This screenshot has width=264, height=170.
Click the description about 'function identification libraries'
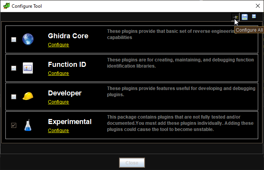[x=181, y=63]
